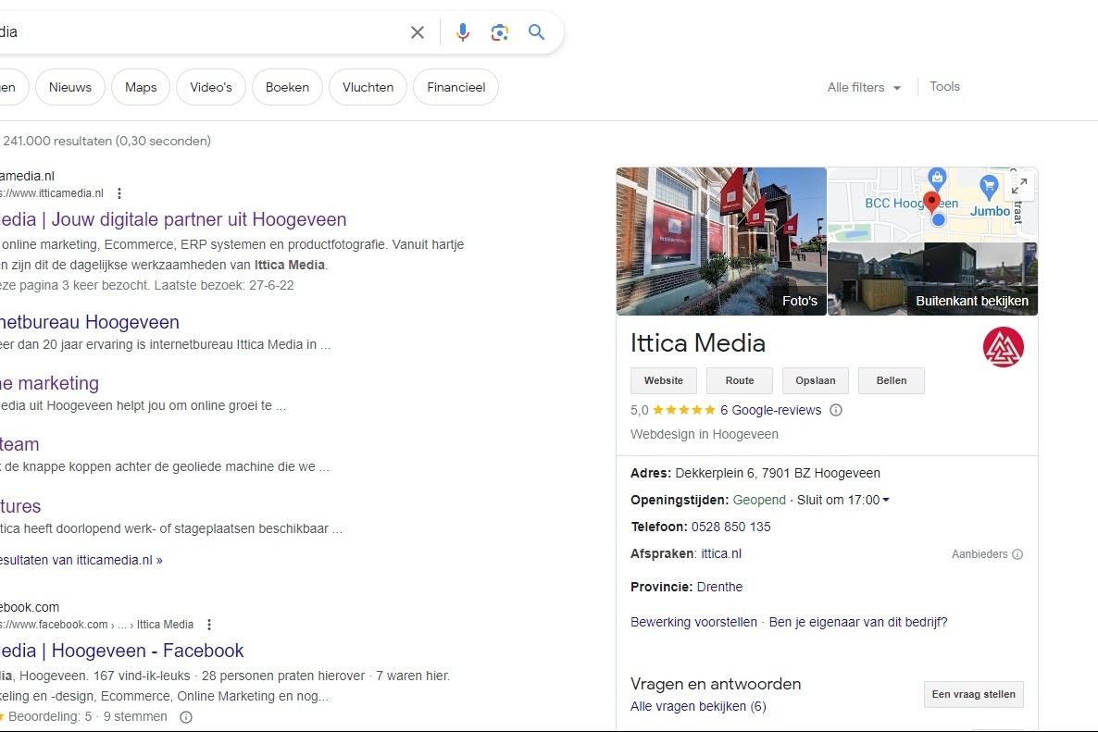Open the Video's tab
This screenshot has width=1098, height=732.
(211, 88)
